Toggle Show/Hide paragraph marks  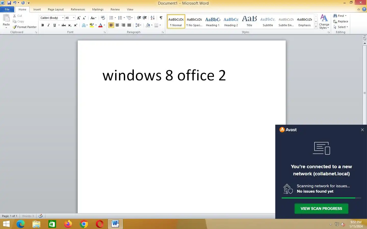[161, 18]
